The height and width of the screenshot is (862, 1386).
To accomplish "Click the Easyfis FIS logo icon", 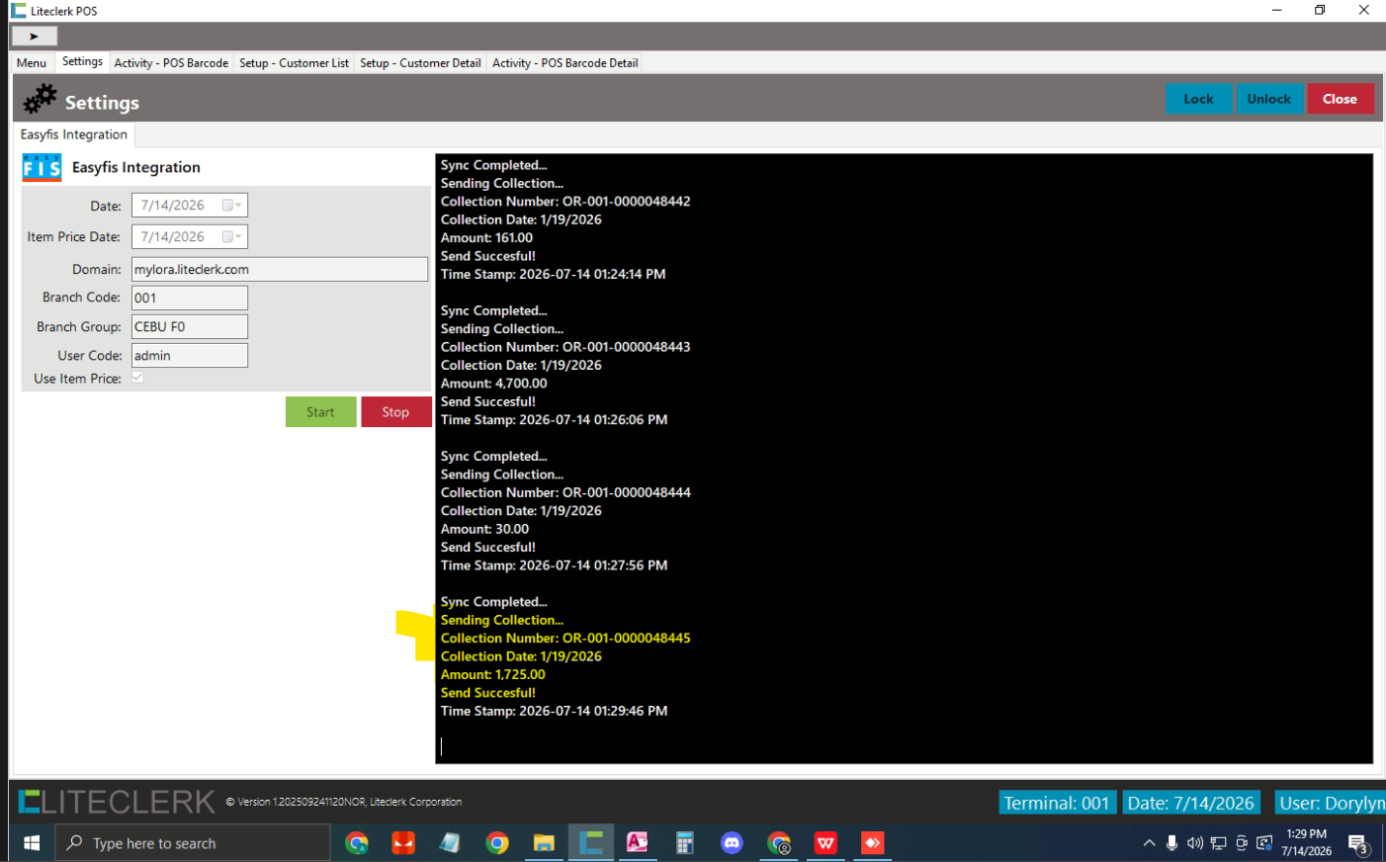I will [x=42, y=167].
